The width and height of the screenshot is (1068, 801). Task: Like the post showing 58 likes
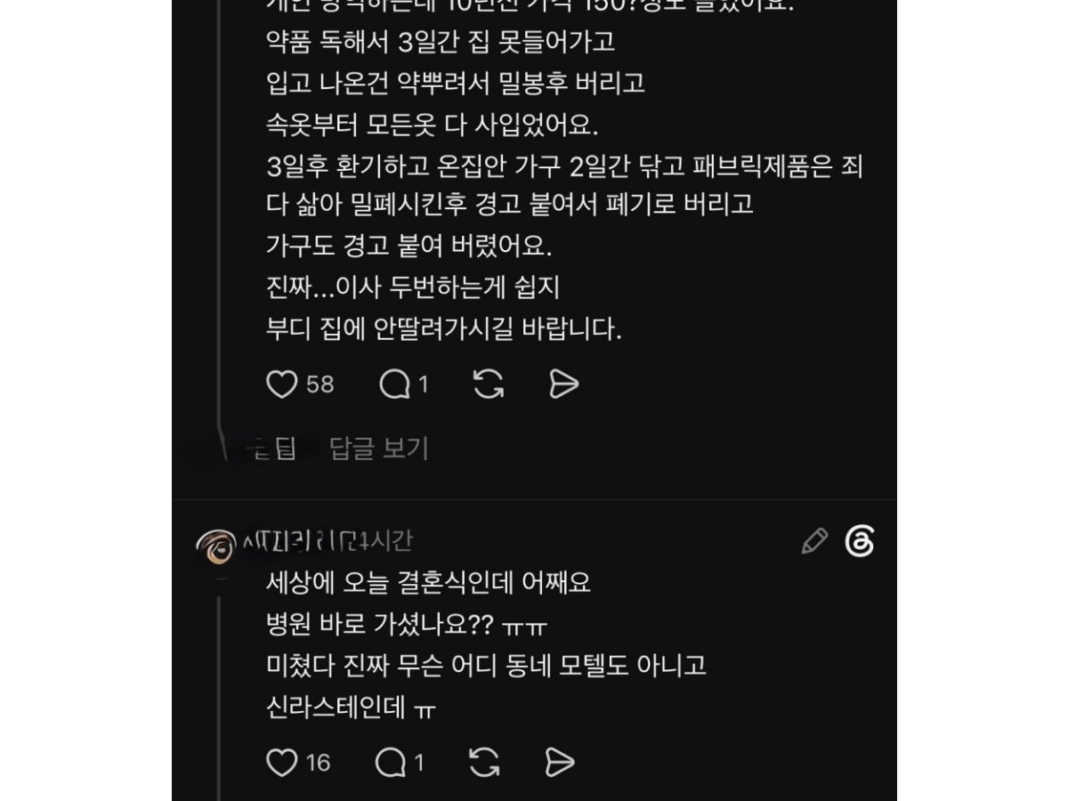tap(281, 384)
